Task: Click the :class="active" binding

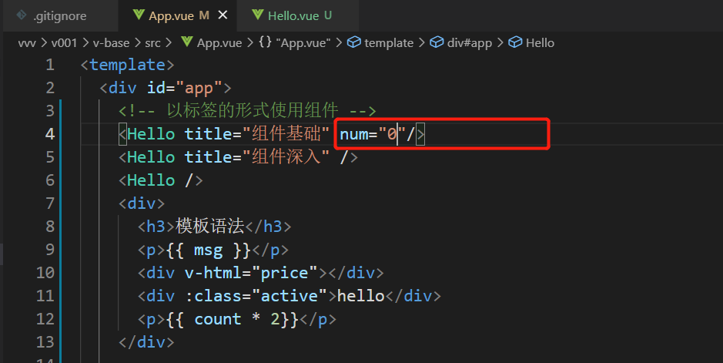Action: click(x=256, y=296)
